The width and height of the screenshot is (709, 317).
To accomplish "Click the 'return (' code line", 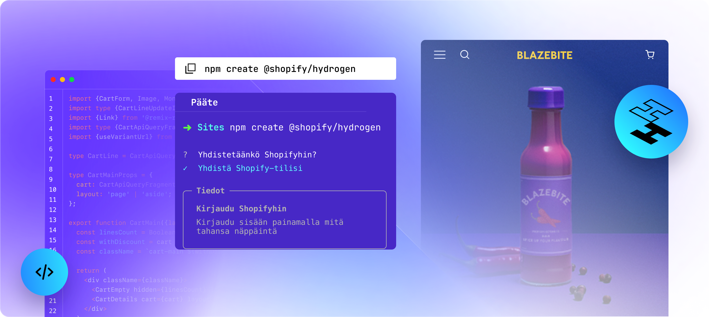I will (x=91, y=271).
